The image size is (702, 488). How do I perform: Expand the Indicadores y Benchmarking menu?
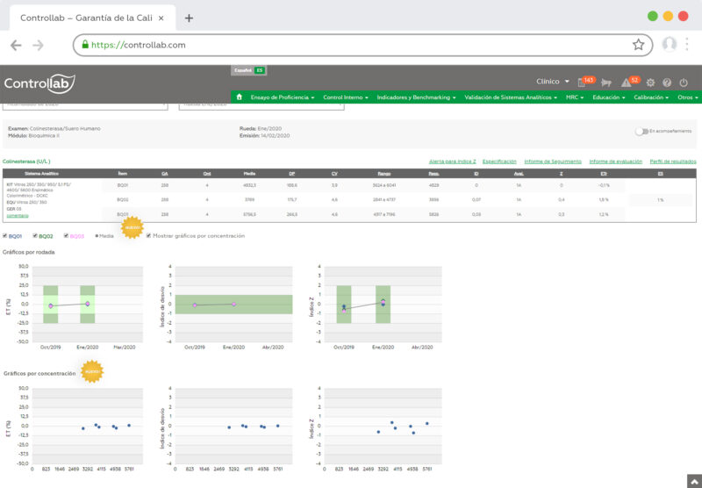click(416, 97)
